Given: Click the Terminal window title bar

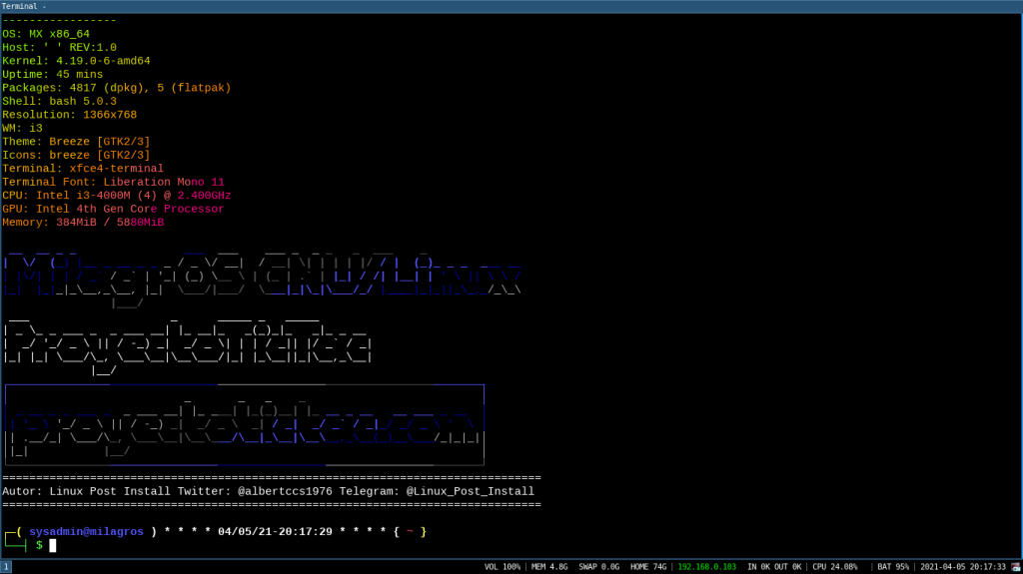Looking at the screenshot, I should coord(511,6).
